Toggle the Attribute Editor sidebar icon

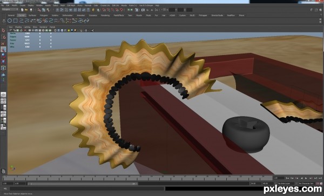point(312,10)
